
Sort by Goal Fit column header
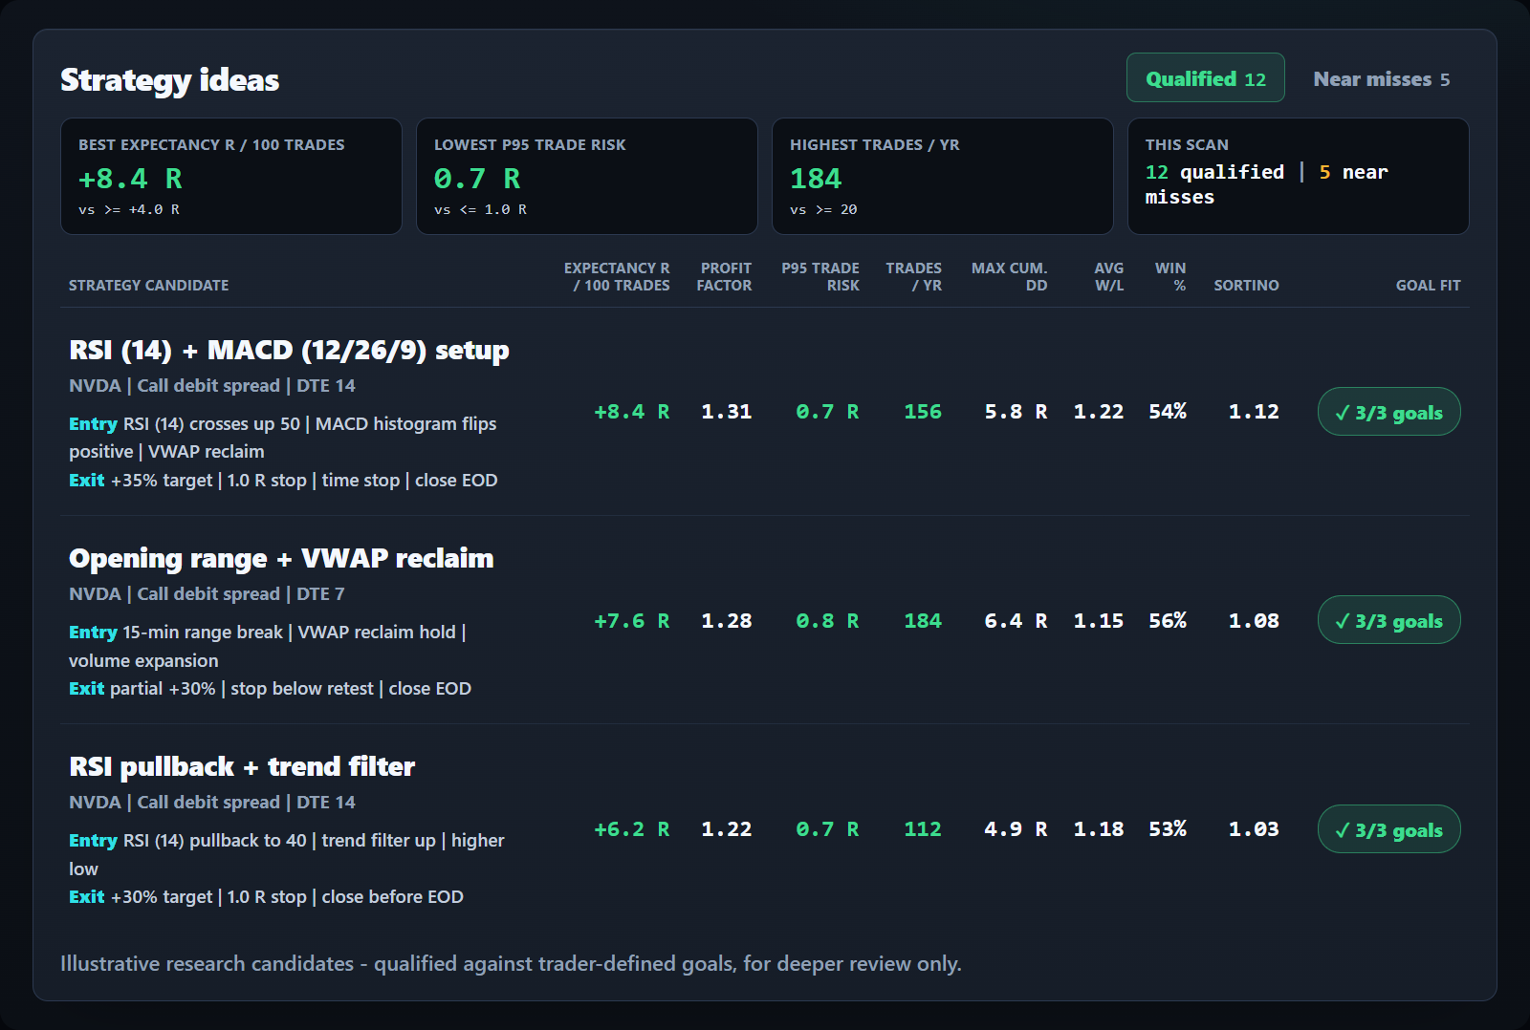pos(1428,285)
